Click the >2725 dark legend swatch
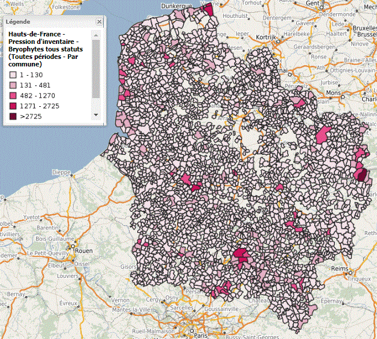This screenshot has width=377, height=339. pyautogui.click(x=13, y=117)
